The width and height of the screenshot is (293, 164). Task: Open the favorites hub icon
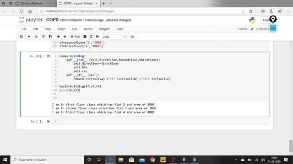point(263,11)
